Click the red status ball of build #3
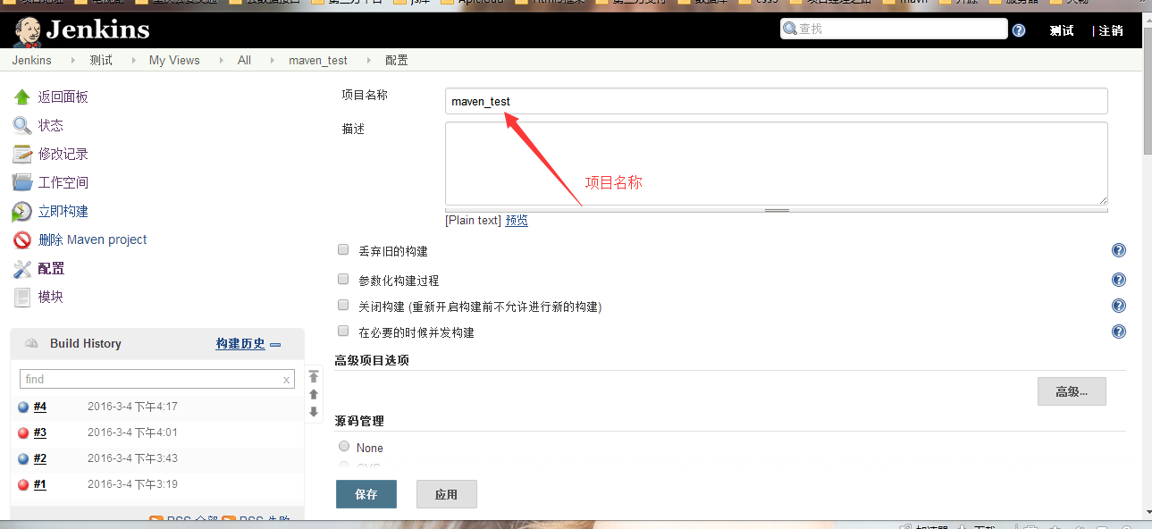Viewport: 1152px width, 529px height. pos(23,433)
